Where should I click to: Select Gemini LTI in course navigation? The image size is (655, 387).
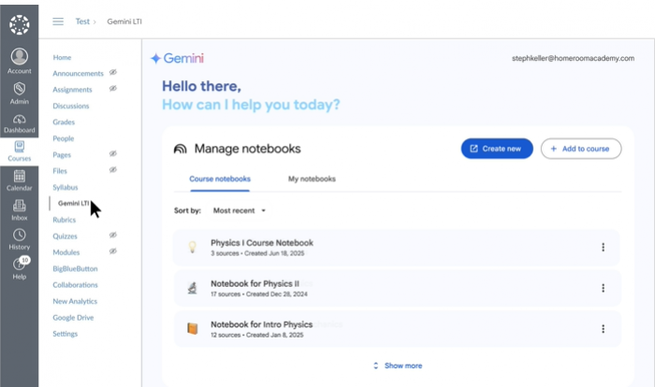(x=74, y=203)
